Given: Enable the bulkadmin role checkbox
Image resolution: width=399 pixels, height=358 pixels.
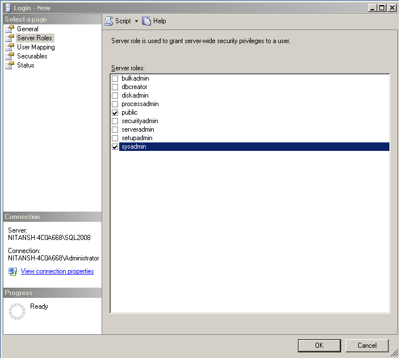Looking at the screenshot, I should (115, 78).
